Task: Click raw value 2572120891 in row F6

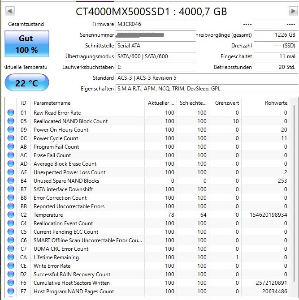Action: [271, 283]
